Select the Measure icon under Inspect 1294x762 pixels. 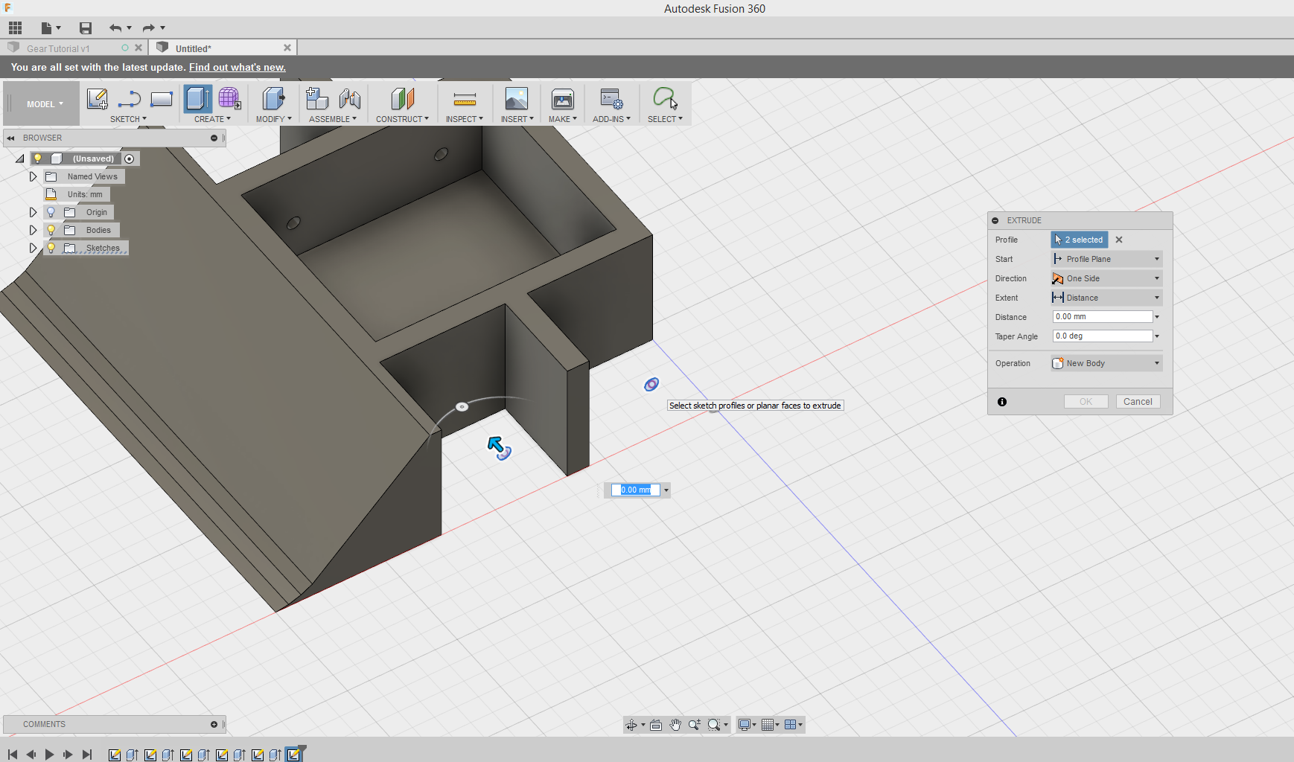pyautogui.click(x=465, y=97)
